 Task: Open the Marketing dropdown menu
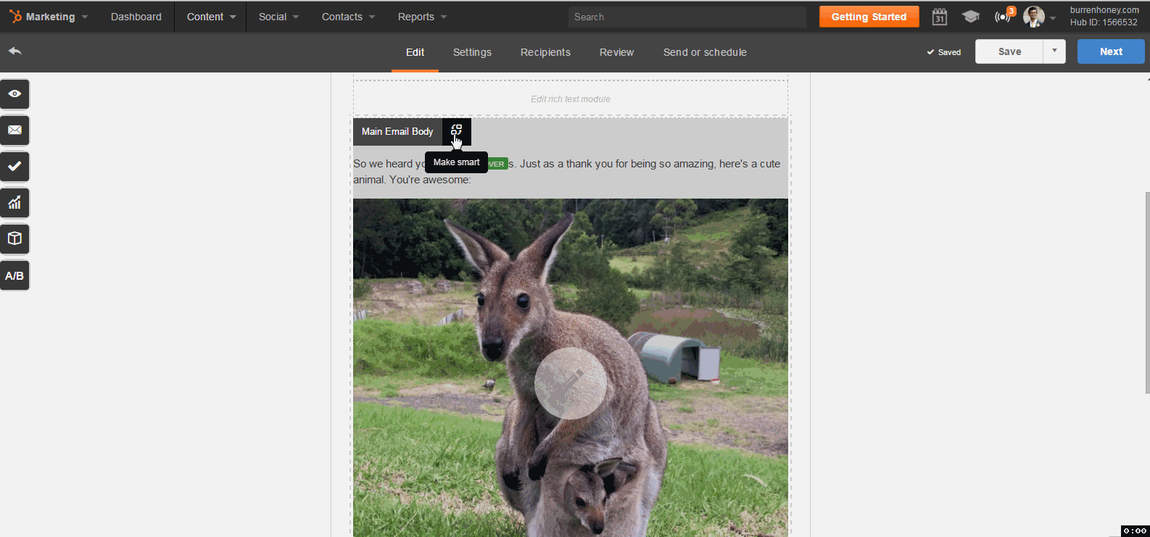(x=57, y=17)
